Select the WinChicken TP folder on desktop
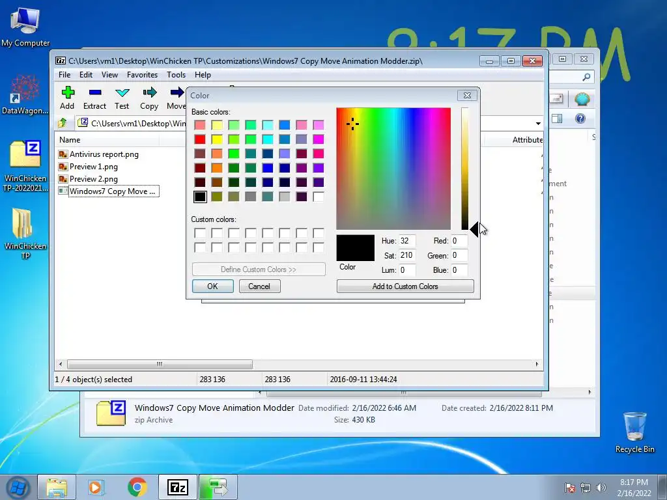The width and height of the screenshot is (667, 500). pos(25,233)
